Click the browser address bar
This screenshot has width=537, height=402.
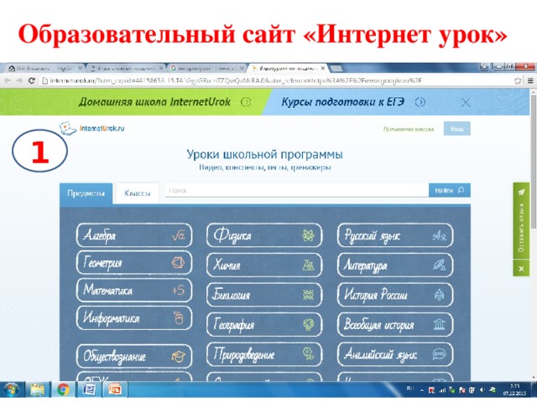click(276, 80)
